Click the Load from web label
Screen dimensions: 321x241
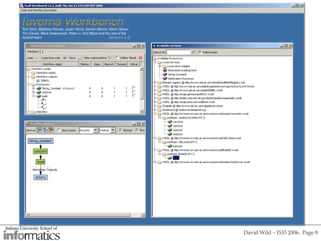[x=51, y=58]
